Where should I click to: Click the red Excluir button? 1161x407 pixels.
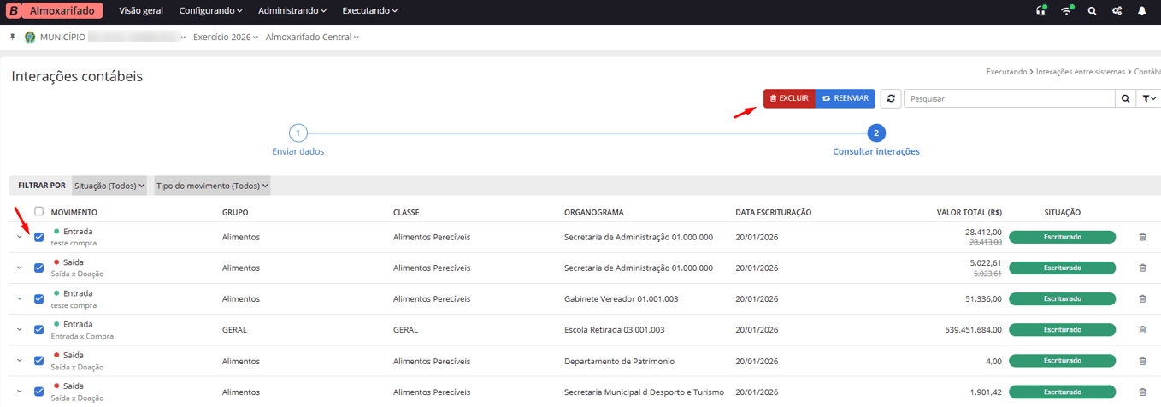point(789,99)
